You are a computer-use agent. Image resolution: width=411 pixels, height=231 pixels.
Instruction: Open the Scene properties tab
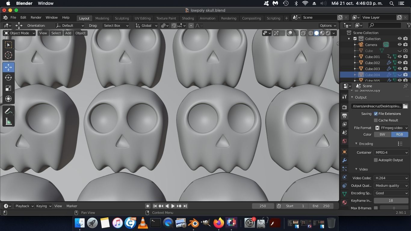[x=345, y=132]
